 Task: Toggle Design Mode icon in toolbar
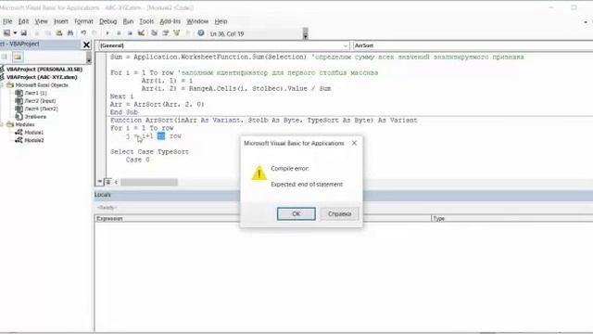click(x=141, y=33)
